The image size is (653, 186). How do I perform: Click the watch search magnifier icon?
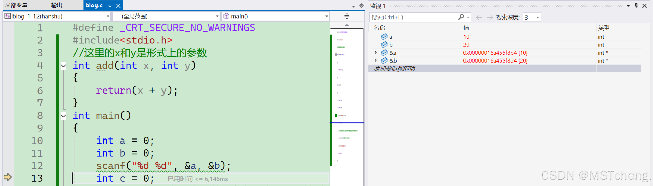pyautogui.click(x=461, y=17)
